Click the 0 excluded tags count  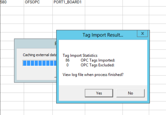[68, 65]
